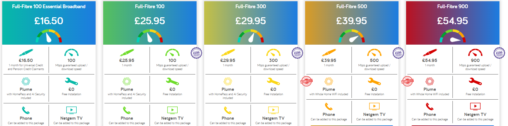Click the green speed gauge icon in Full-Fibre 100
508x126 pixels.
[172, 52]
